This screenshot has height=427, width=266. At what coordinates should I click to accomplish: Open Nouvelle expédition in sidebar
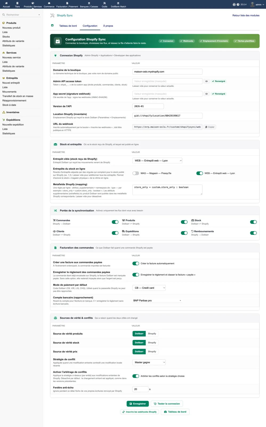point(13,125)
